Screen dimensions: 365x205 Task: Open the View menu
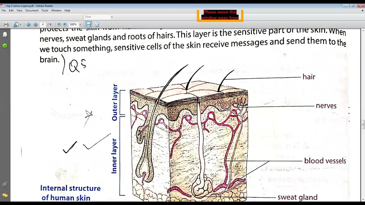coord(19,11)
